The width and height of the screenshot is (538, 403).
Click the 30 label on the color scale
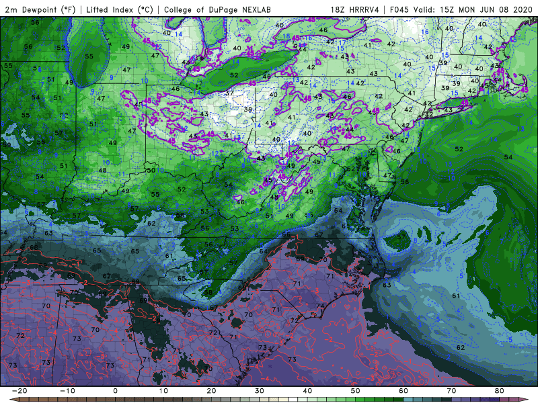(x=260, y=391)
